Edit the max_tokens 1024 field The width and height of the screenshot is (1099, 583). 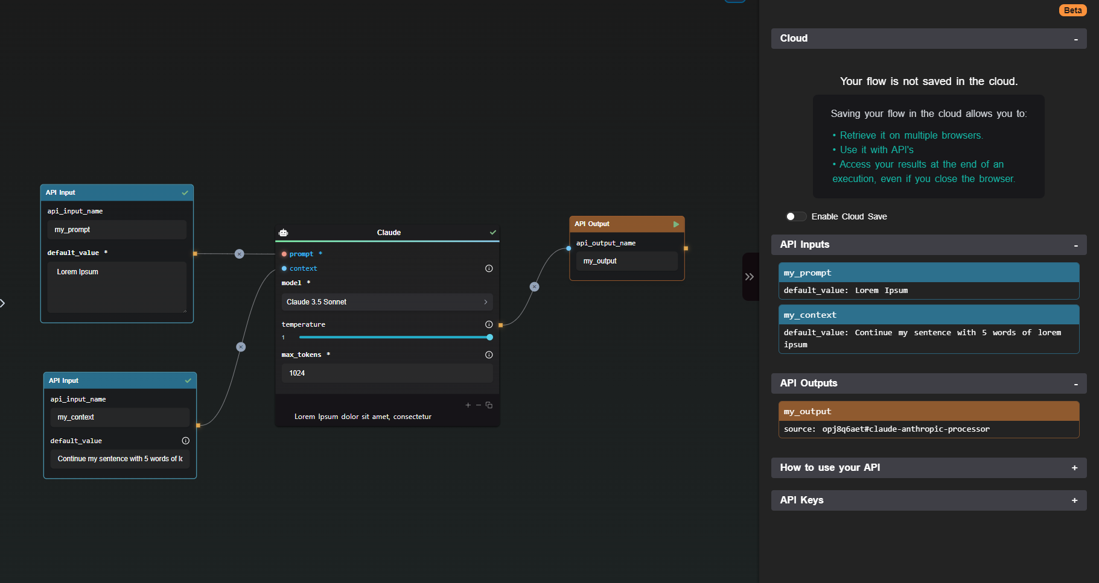click(x=387, y=373)
